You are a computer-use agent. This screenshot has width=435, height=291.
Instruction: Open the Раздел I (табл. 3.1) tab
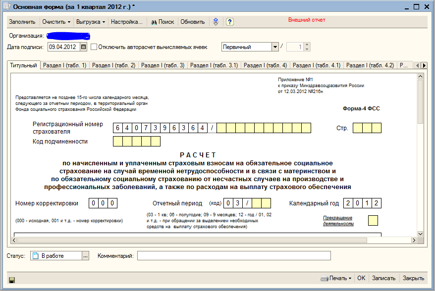[x=214, y=65]
